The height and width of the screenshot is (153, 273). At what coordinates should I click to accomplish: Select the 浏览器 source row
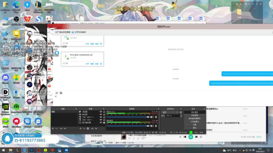(x=92, y=112)
